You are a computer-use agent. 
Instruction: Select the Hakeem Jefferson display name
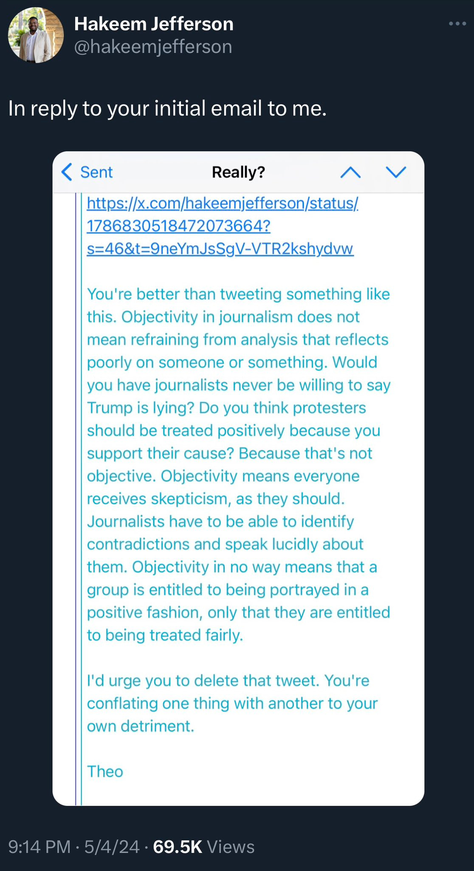[154, 24]
